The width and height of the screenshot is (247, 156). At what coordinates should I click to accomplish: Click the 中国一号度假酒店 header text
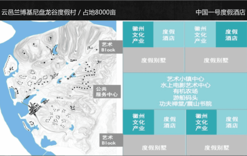(221, 12)
